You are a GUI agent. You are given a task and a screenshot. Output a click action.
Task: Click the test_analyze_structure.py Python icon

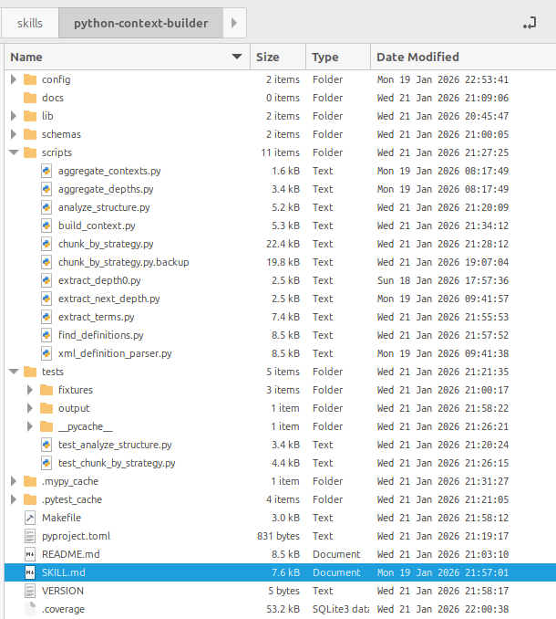click(x=47, y=445)
